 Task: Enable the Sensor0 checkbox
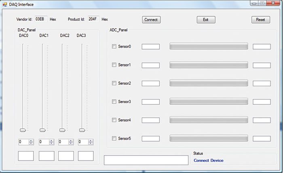(x=114, y=46)
